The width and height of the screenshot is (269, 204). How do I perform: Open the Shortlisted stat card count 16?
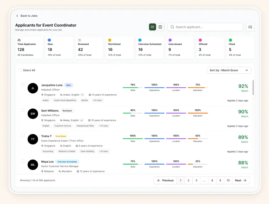110,50
